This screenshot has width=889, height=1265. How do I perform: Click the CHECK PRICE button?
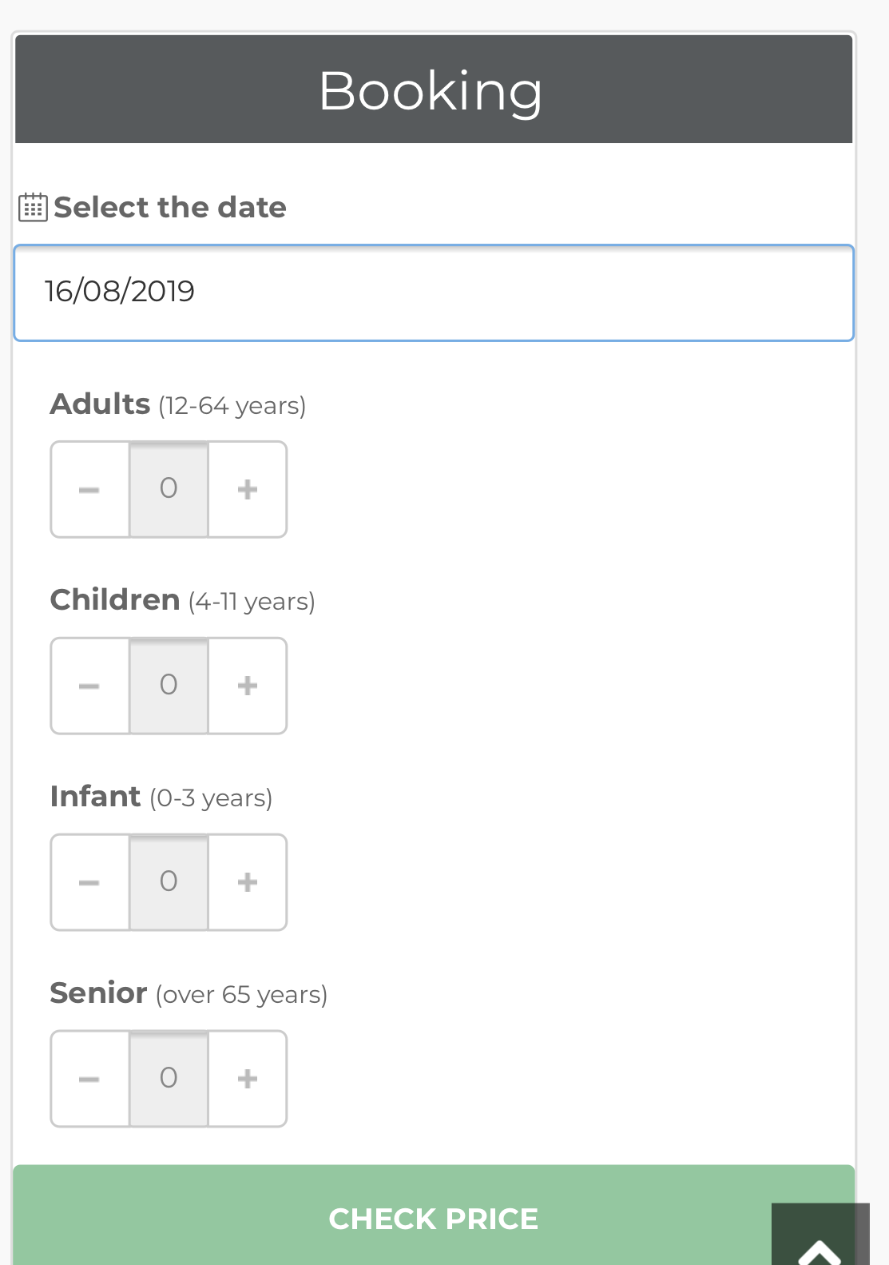(x=434, y=1215)
